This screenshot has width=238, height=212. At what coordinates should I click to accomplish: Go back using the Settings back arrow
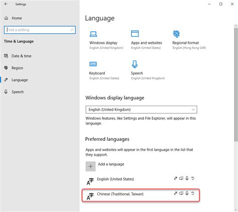point(6,4)
